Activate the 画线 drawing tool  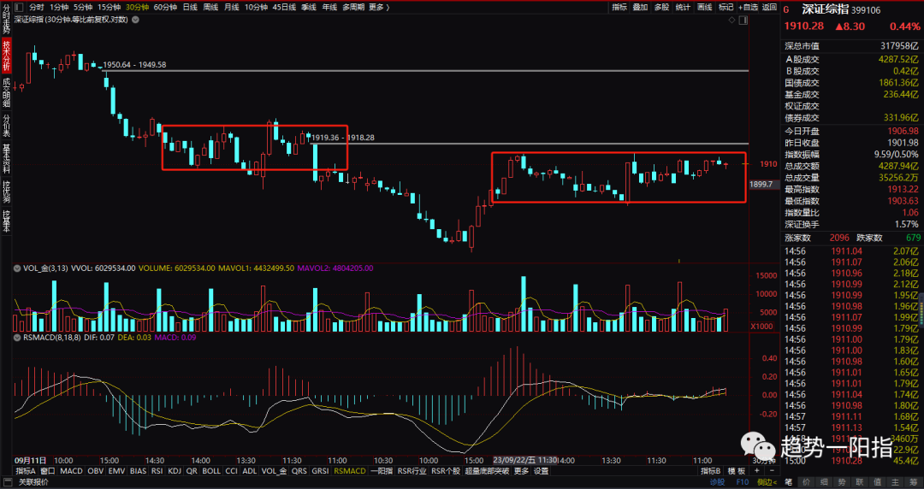(704, 7)
